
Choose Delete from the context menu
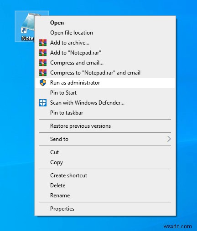(x=105, y=186)
